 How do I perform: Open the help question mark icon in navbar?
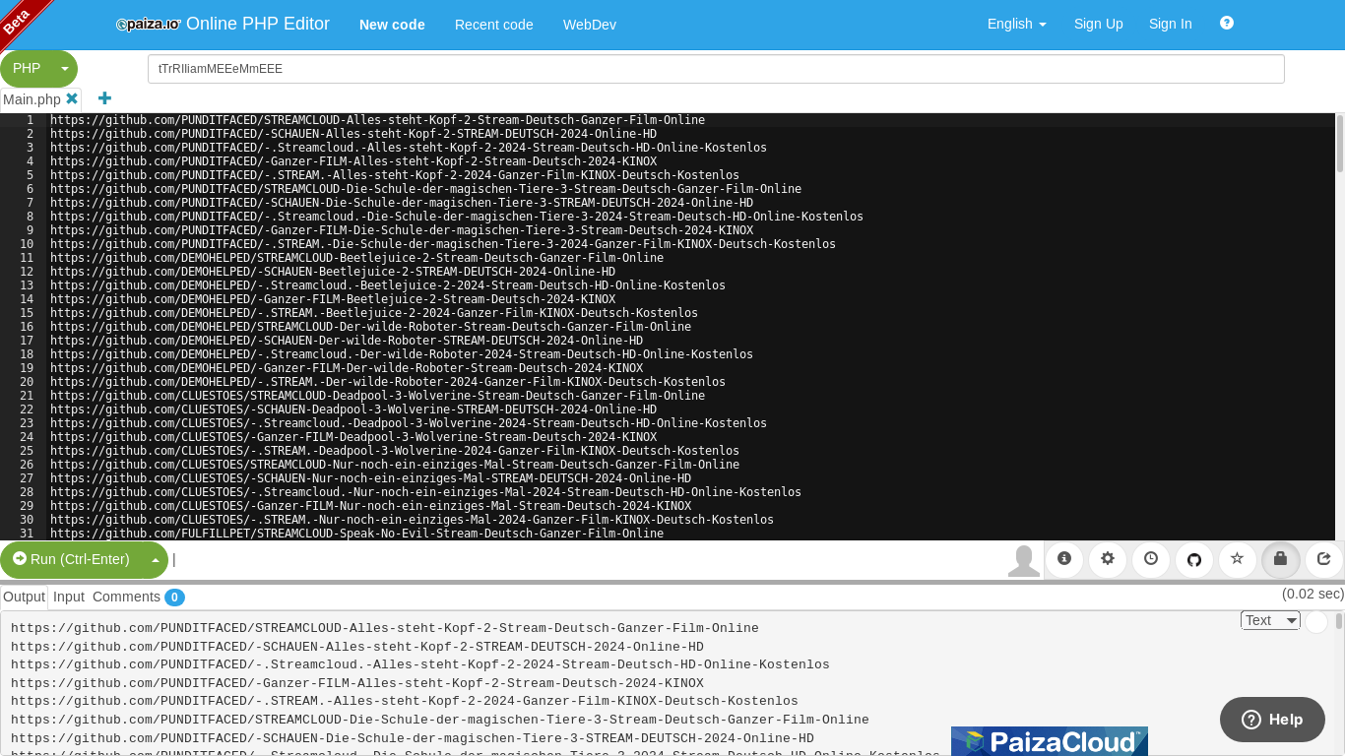click(x=1227, y=23)
